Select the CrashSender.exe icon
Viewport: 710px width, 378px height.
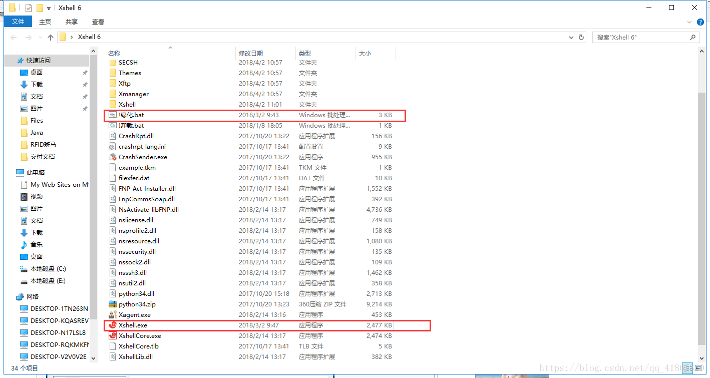click(113, 157)
